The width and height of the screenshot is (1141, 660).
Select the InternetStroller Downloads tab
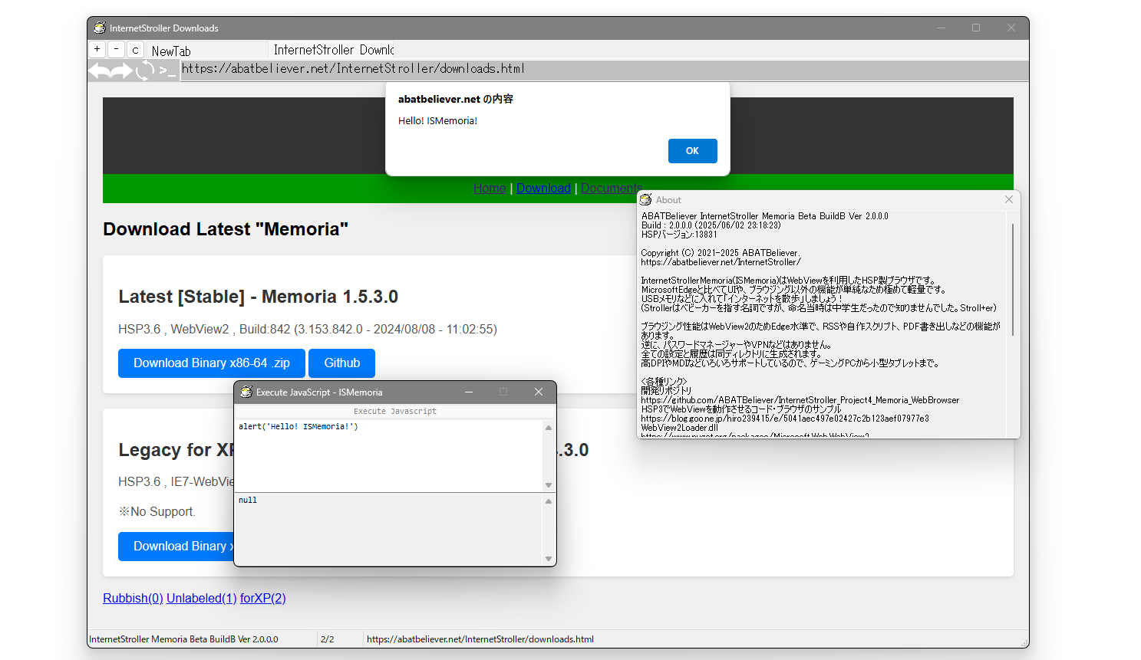tap(332, 51)
